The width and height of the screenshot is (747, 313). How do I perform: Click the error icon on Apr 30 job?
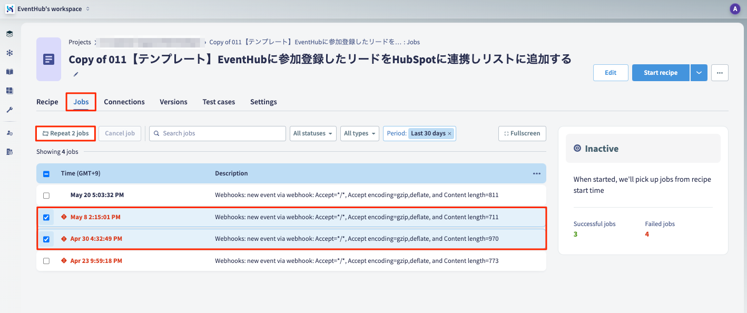(64, 239)
